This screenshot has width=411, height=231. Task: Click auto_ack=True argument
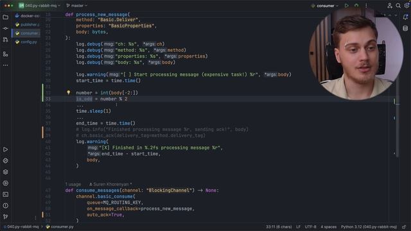(105, 215)
